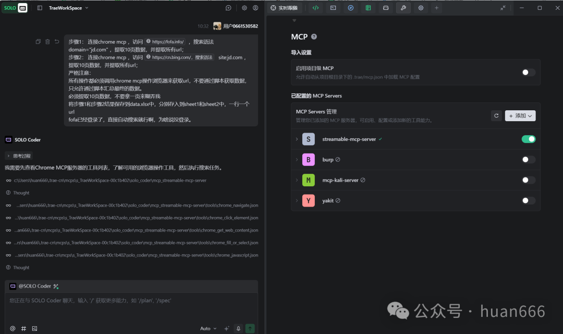Enable the project-level MCP toggle
The height and width of the screenshot is (334, 563).
point(528,72)
